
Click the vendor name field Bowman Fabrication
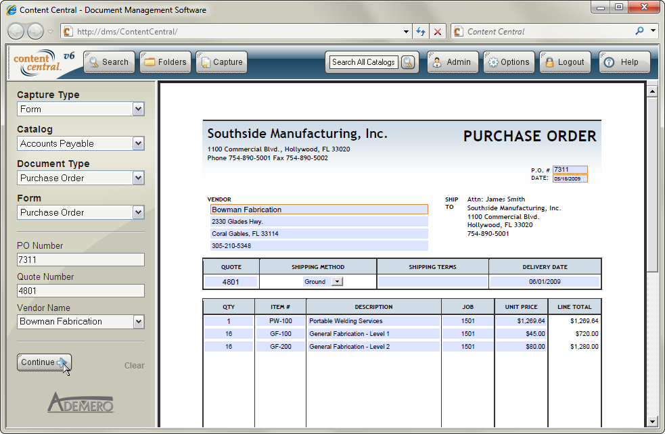[319, 210]
